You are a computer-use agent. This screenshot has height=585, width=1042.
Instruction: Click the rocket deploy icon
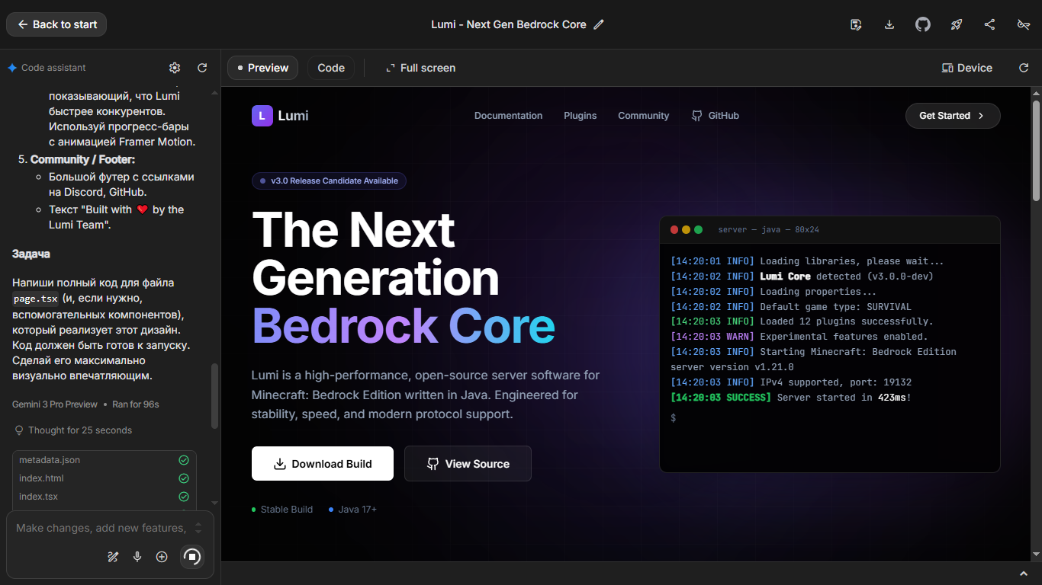[957, 24]
